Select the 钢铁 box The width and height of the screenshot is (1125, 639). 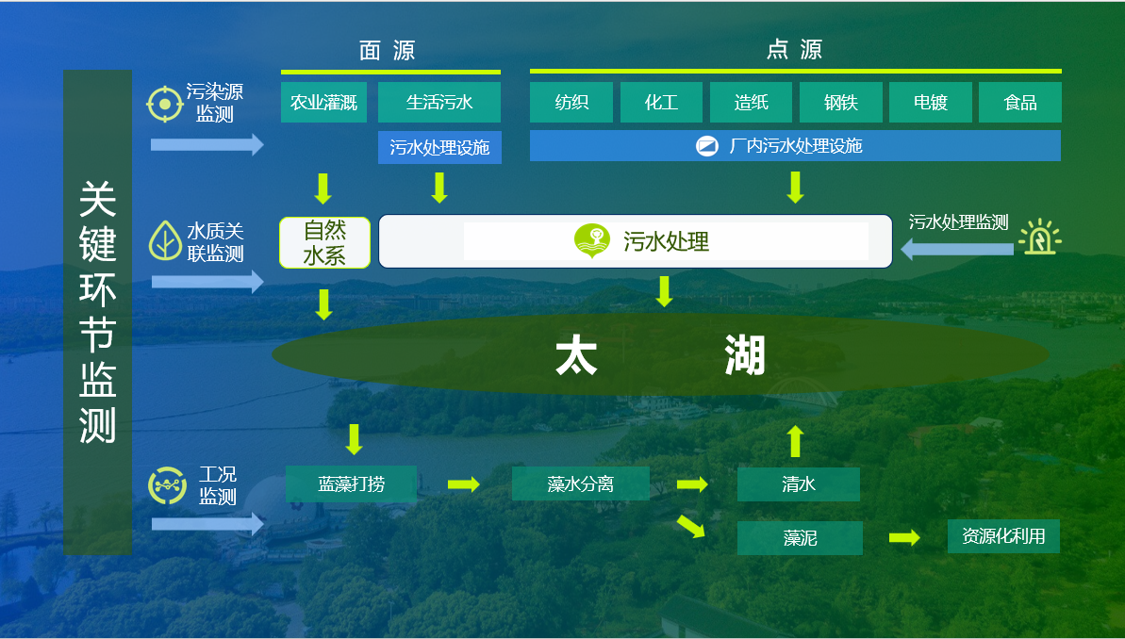841,103
